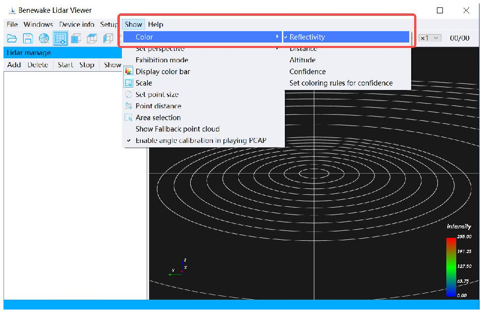Click the save floppy disk toolbar icon
The image size is (483, 313).
pyautogui.click(x=28, y=39)
